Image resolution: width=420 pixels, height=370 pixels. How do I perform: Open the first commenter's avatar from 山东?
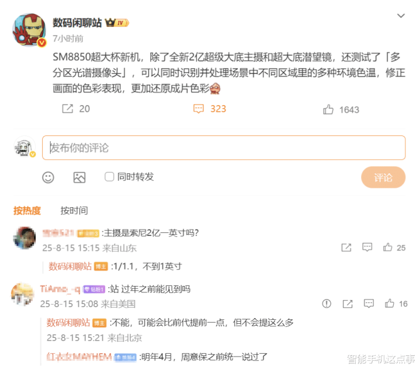[x=25, y=238]
